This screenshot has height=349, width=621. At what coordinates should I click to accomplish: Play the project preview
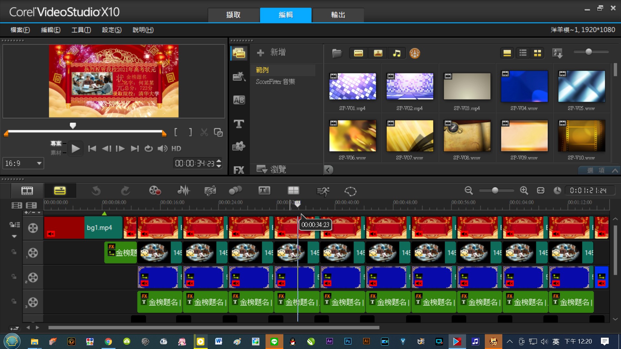click(x=75, y=149)
